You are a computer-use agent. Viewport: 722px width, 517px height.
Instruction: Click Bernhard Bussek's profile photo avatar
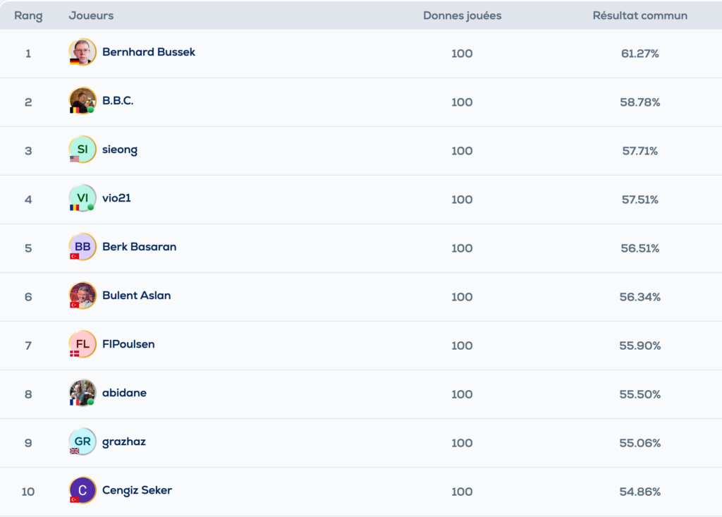point(82,52)
